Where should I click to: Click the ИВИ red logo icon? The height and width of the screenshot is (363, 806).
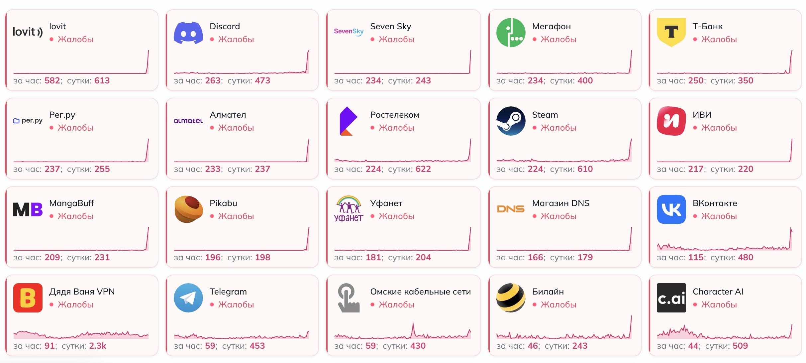click(x=671, y=121)
